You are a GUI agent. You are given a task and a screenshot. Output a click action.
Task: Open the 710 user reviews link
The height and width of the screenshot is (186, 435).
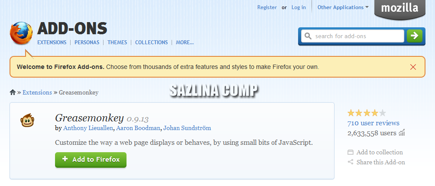pos(373,123)
